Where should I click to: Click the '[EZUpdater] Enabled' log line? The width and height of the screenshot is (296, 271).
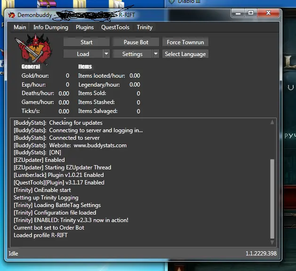tap(39, 160)
